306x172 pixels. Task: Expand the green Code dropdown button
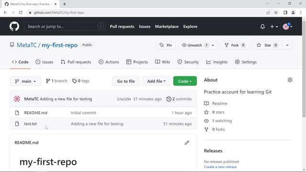(x=185, y=81)
